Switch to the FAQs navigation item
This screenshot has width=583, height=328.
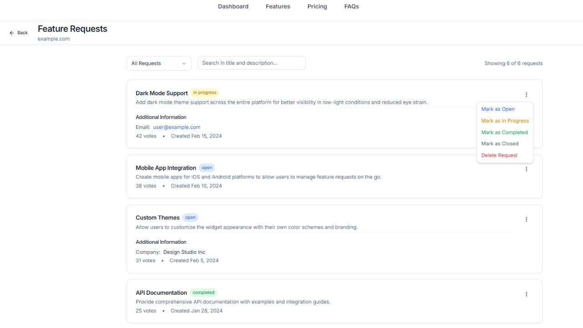pos(352,6)
